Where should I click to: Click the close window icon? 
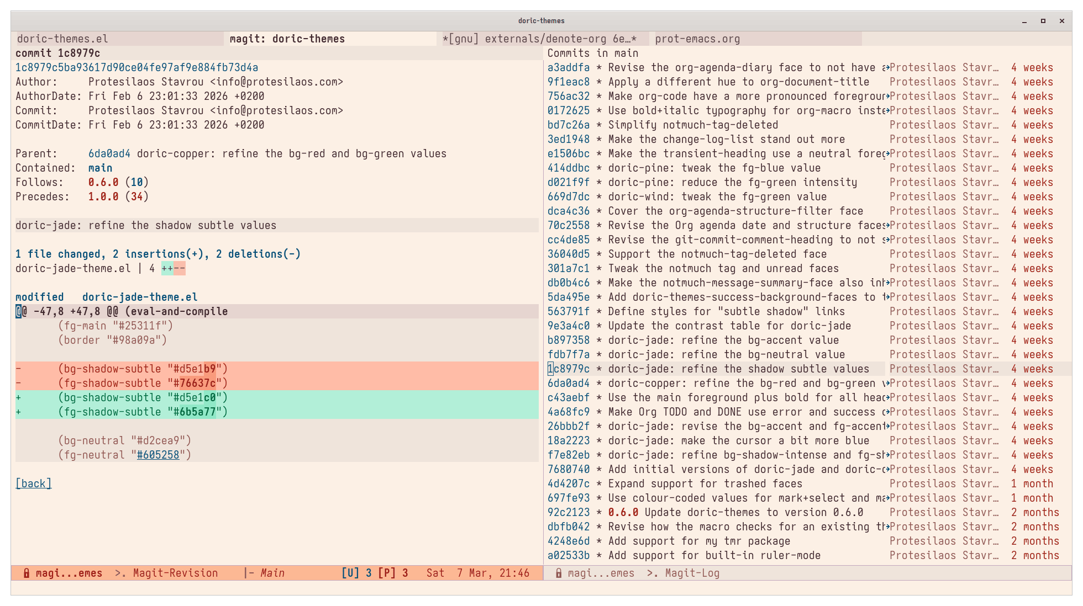tap(1061, 21)
